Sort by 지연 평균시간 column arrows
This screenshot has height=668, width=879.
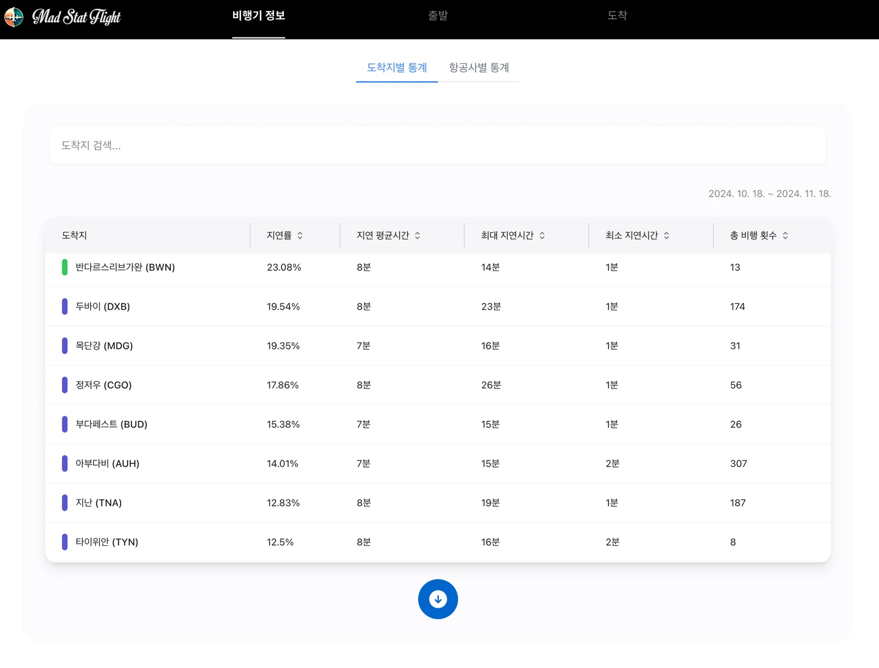point(417,235)
